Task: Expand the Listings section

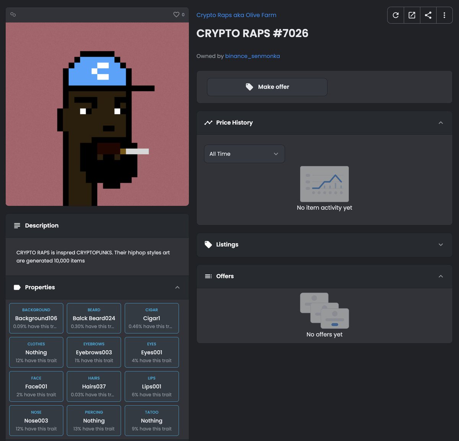Action: tap(441, 245)
